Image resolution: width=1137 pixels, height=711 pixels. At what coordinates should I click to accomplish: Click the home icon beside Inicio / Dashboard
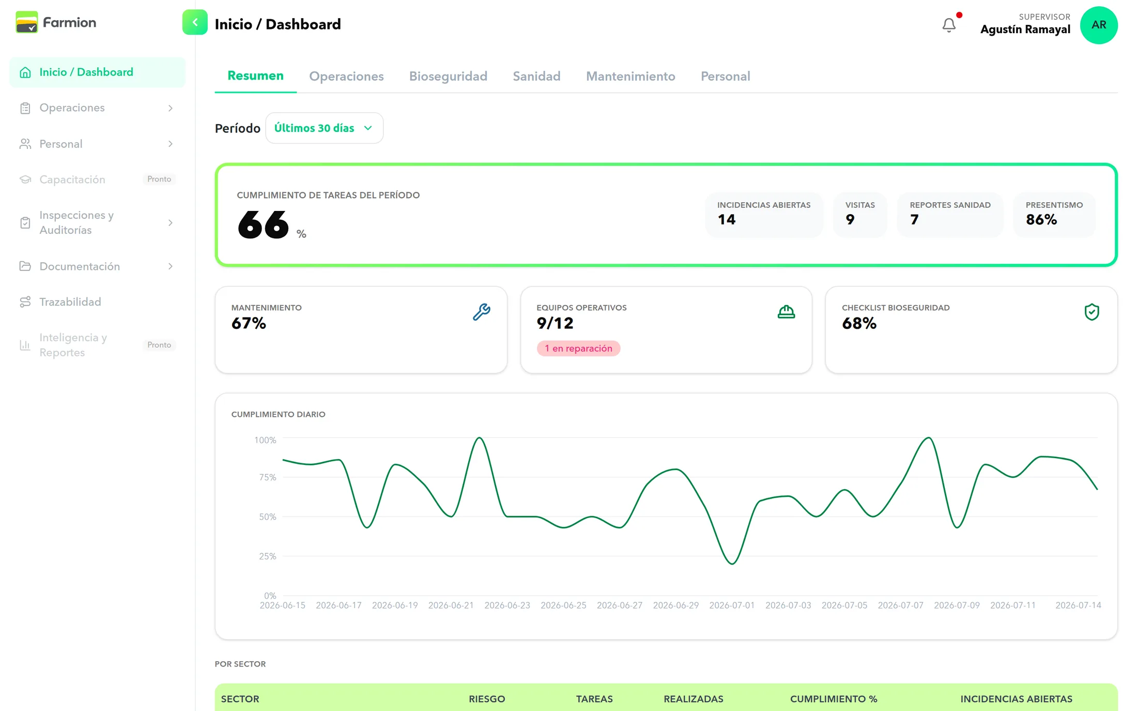click(x=25, y=72)
